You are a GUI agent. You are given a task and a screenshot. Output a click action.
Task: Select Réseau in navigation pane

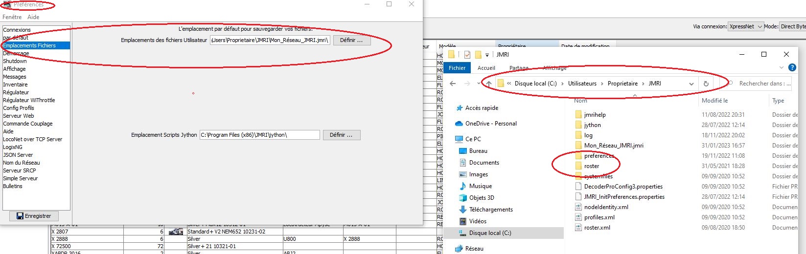point(474,249)
